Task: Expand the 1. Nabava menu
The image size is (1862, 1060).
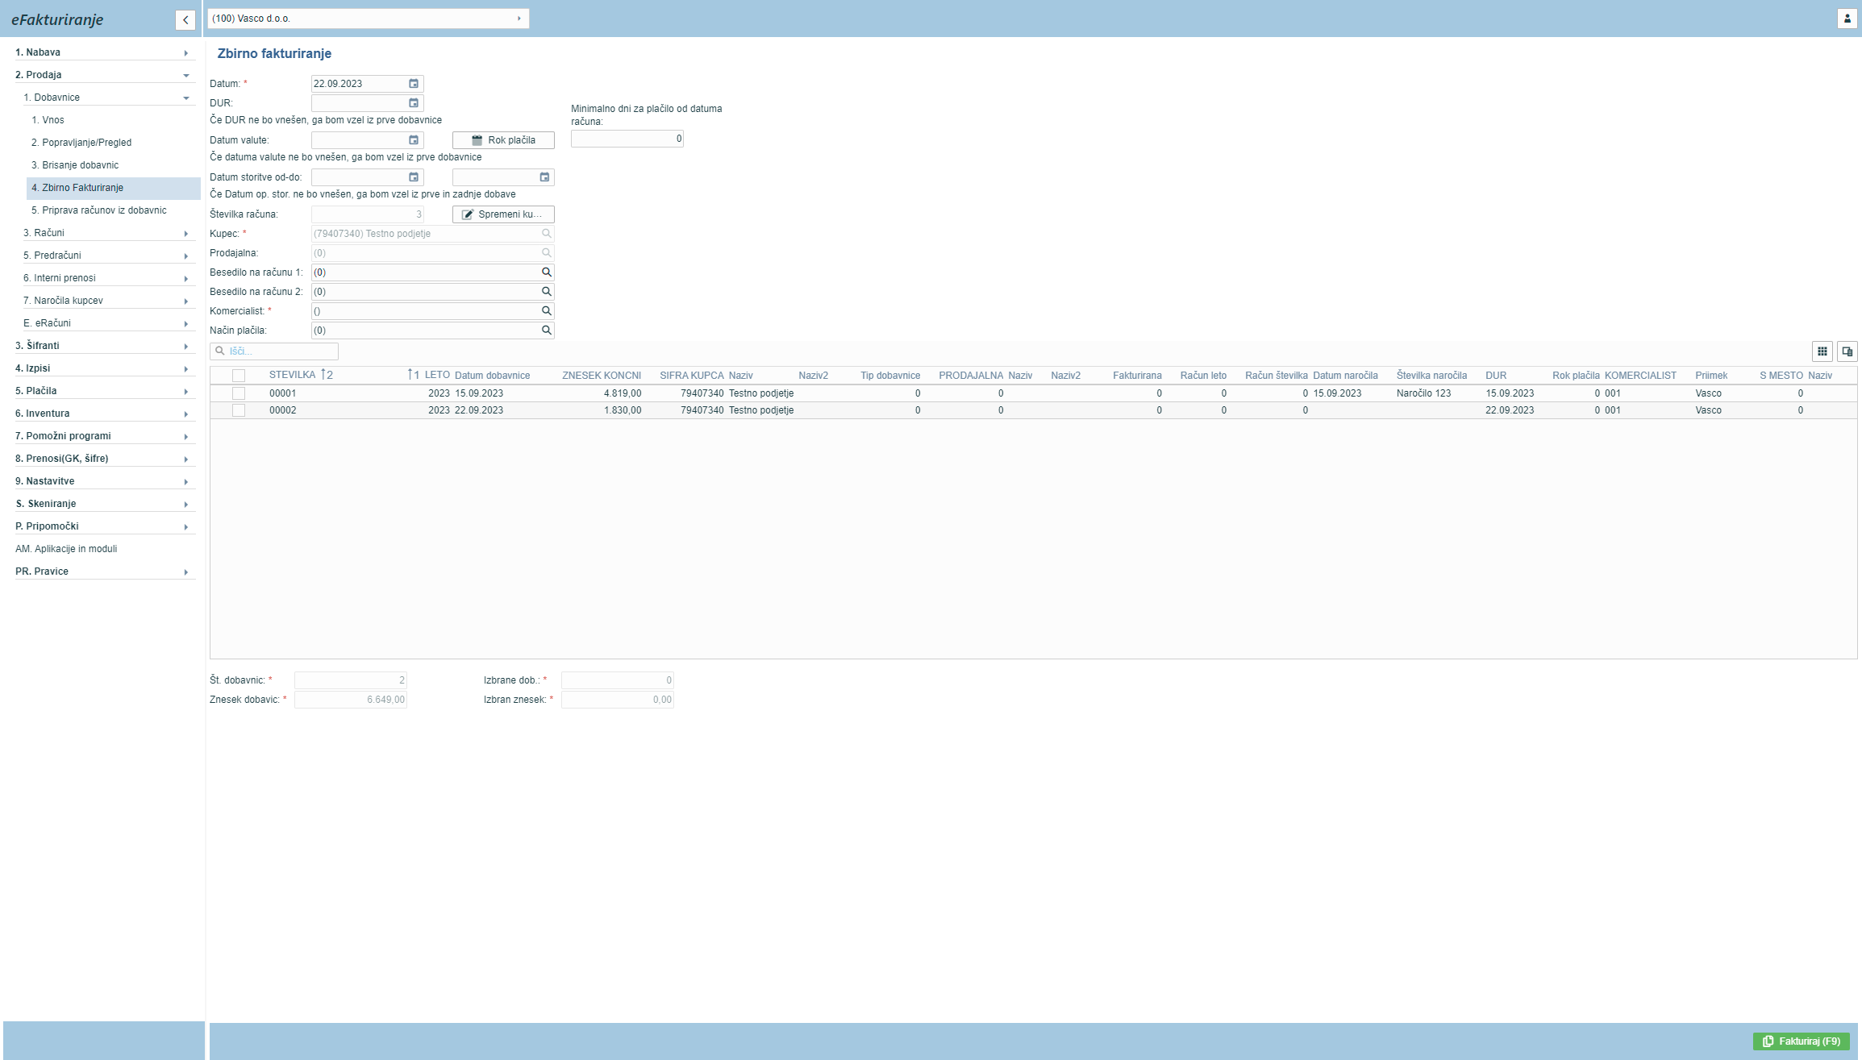Action: 105,52
